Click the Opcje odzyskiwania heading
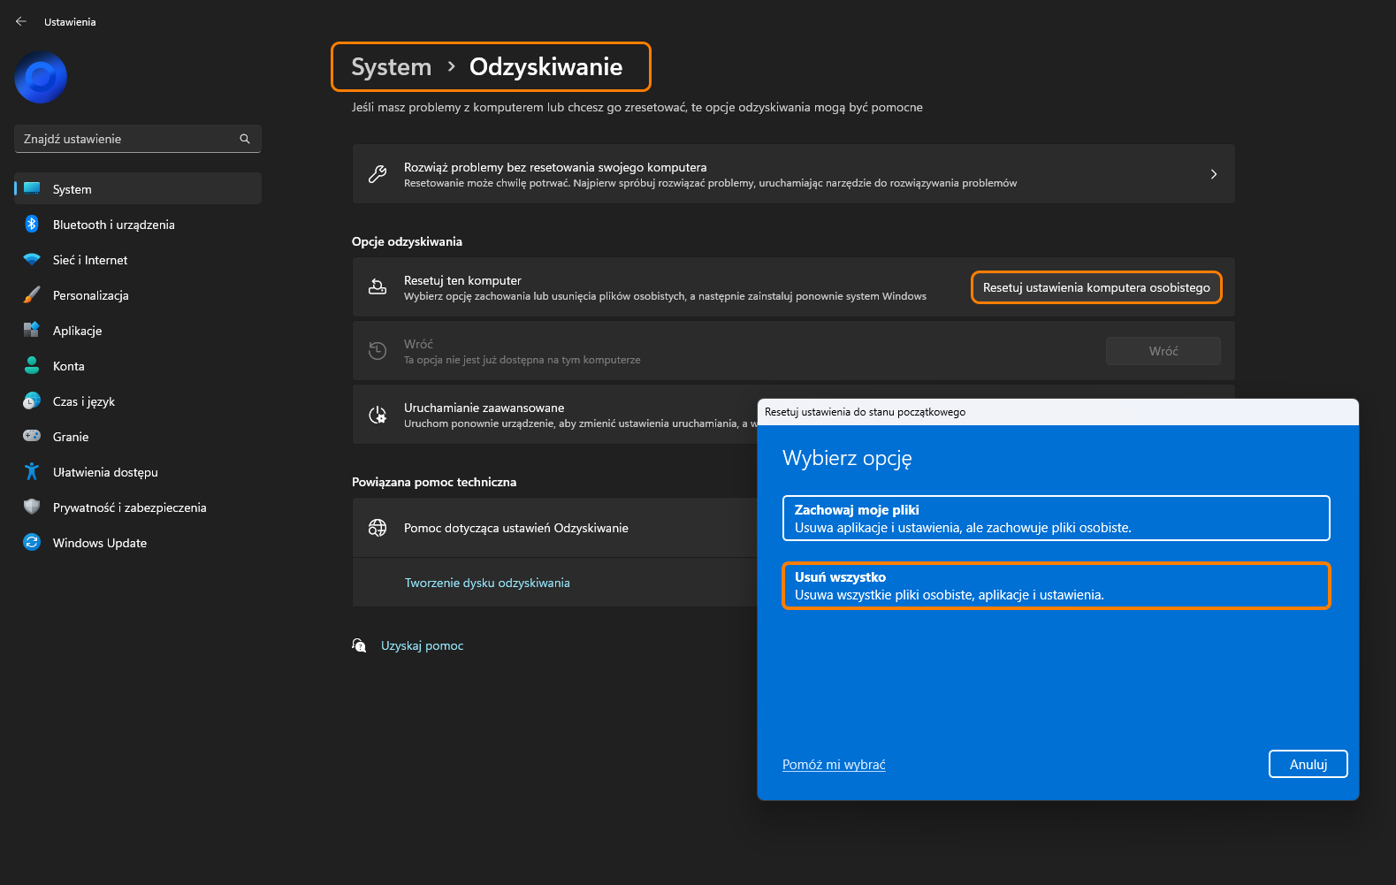Screen dimensions: 1396x885 407,241
